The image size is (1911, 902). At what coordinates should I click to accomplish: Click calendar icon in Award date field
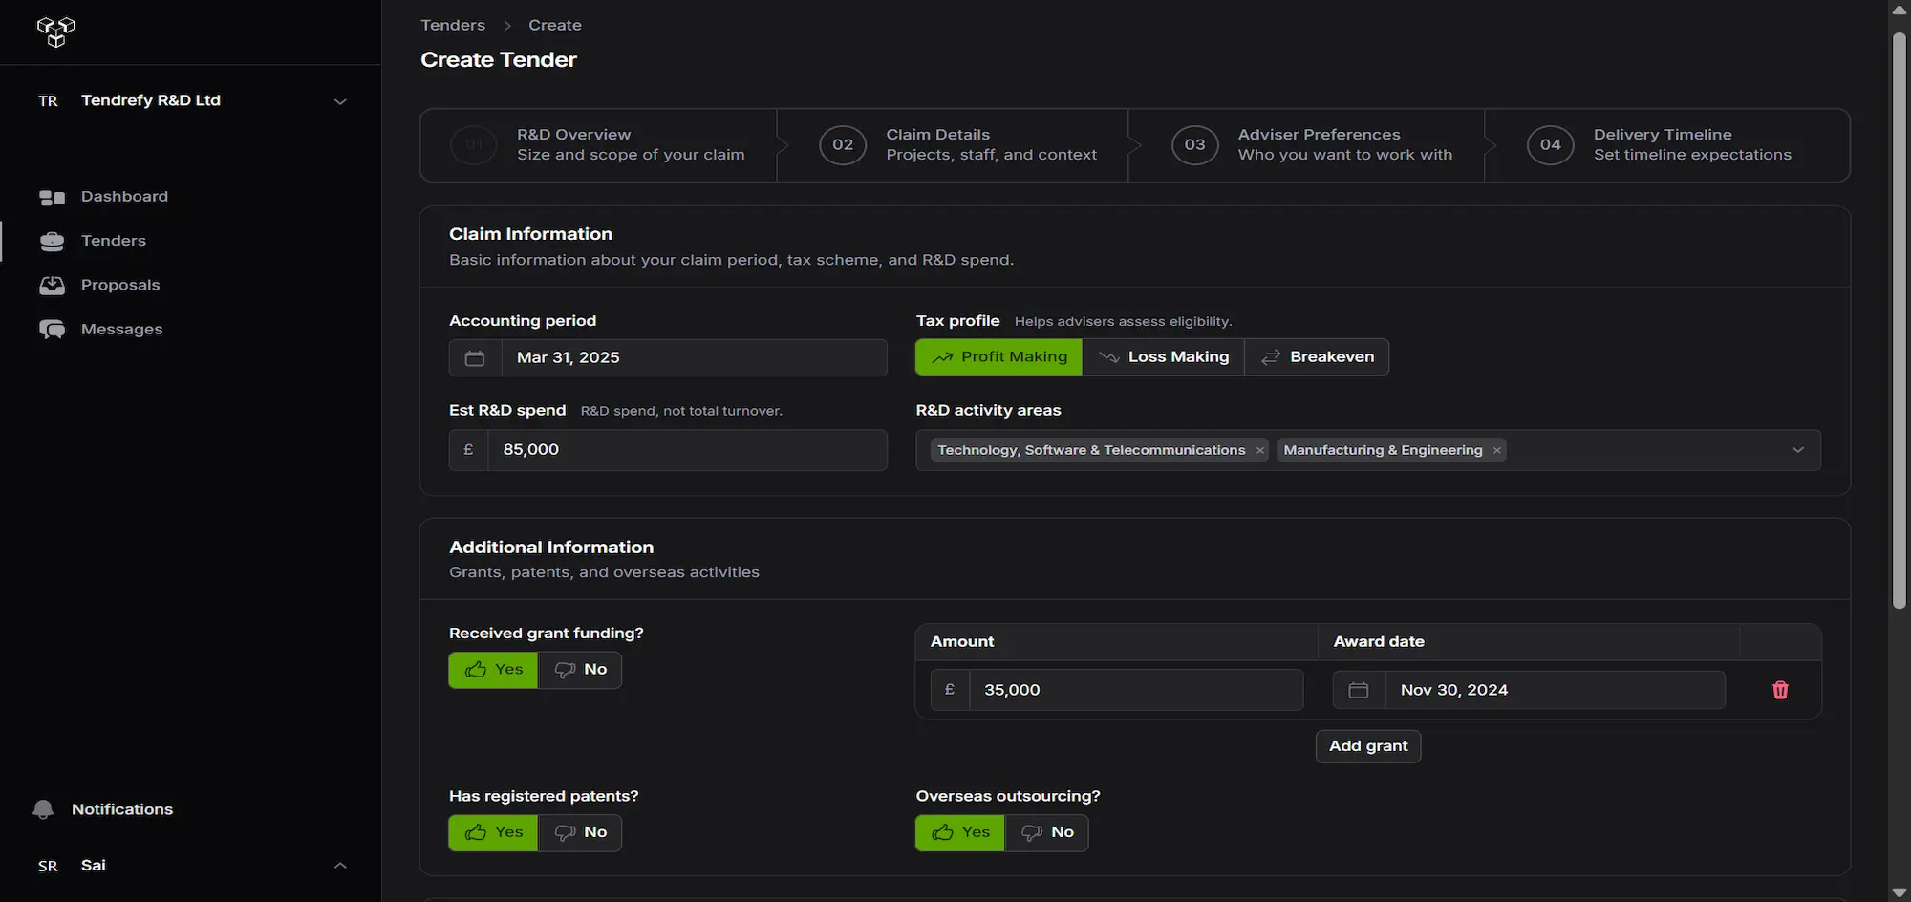[1359, 690]
